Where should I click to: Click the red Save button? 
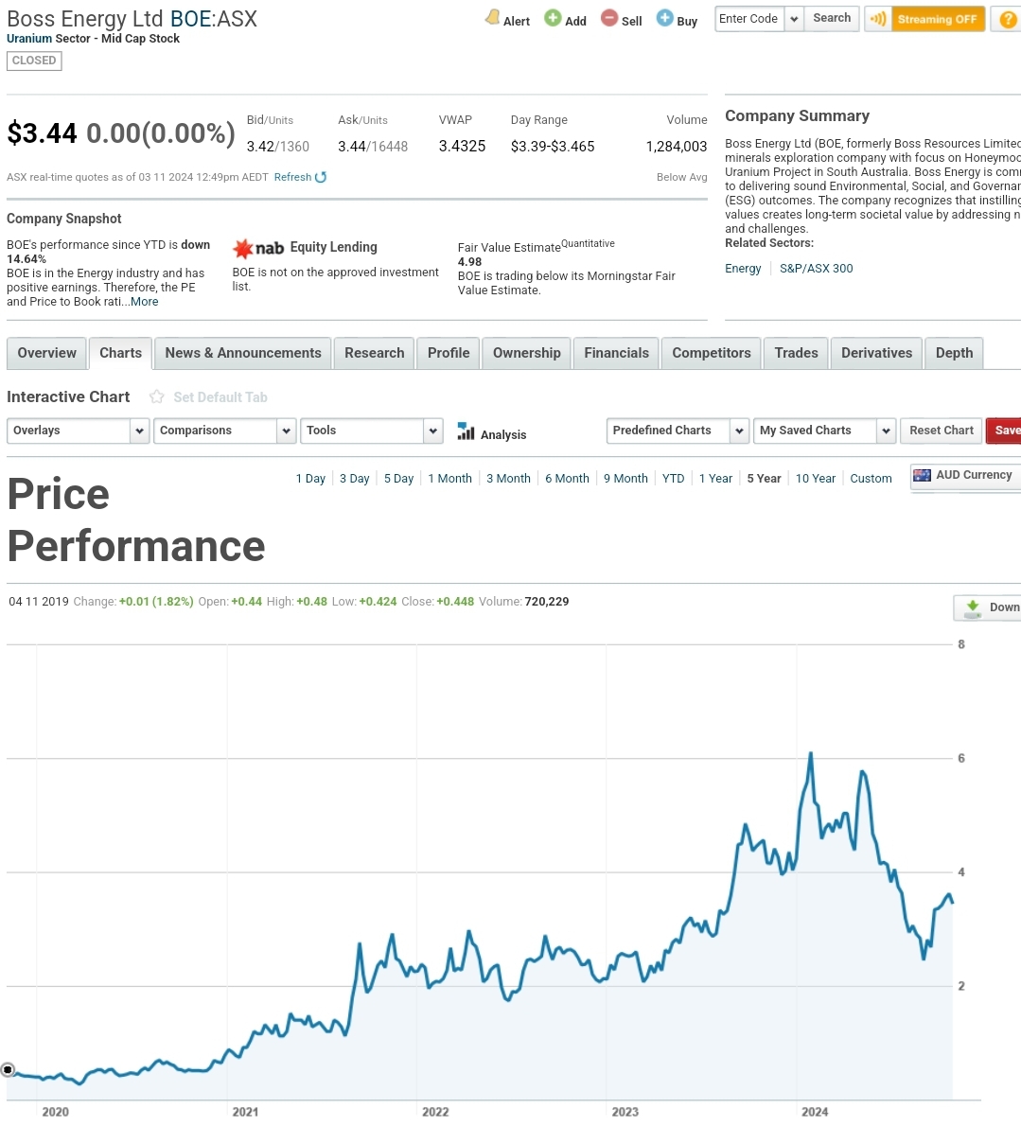point(1005,431)
